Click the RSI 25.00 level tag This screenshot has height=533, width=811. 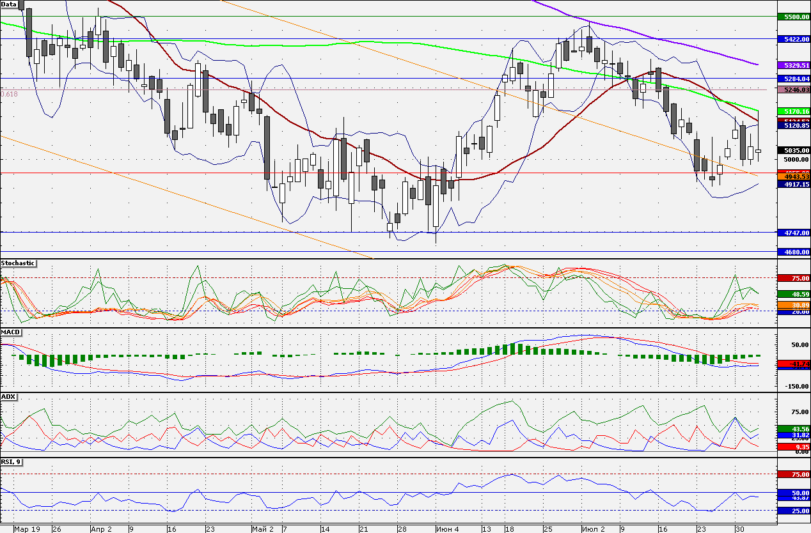pyautogui.click(x=793, y=511)
